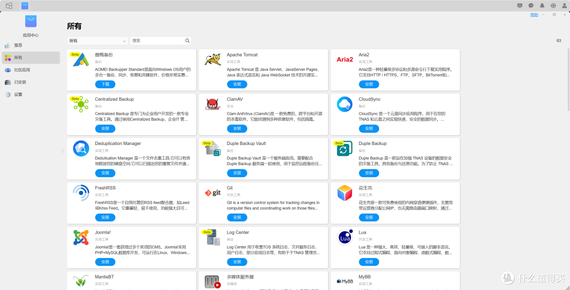Click the App Center taskbar icon
570x290 pixels.
25,5
